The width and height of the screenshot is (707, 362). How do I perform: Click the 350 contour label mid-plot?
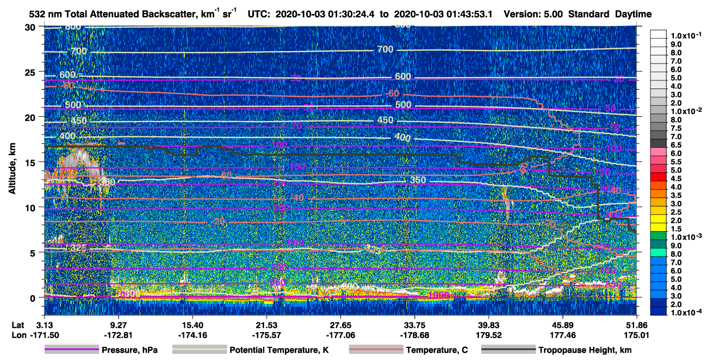pos(418,180)
